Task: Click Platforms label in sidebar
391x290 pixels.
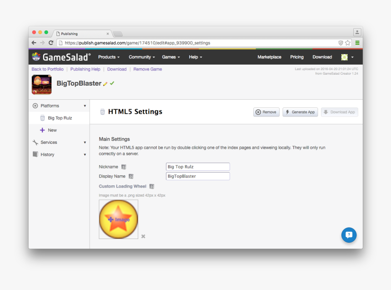Action: (x=50, y=106)
